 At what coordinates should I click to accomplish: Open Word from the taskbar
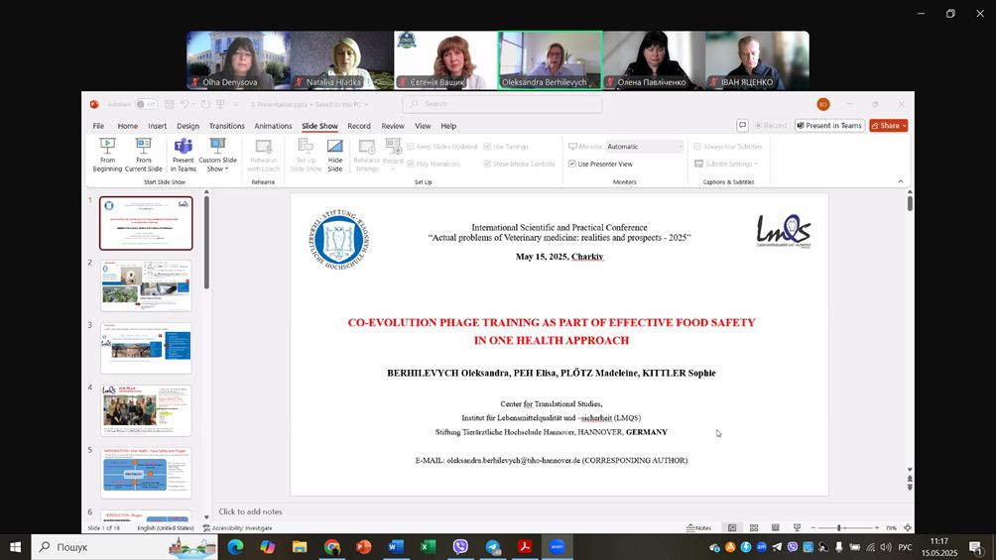396,547
